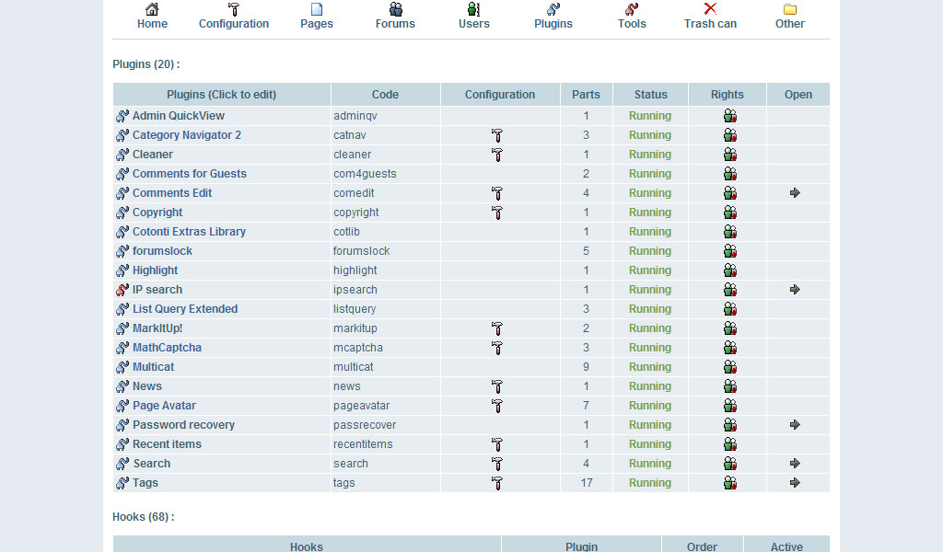
Task: Click the open arrow for IP search
Action: click(x=796, y=290)
